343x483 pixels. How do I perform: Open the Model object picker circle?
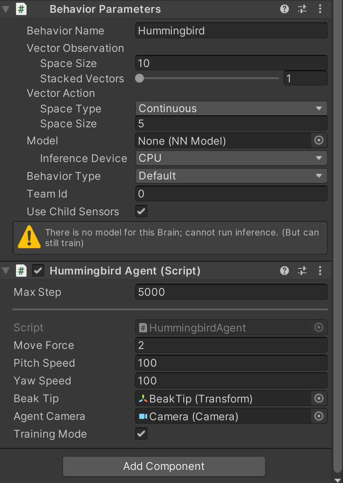tap(319, 140)
